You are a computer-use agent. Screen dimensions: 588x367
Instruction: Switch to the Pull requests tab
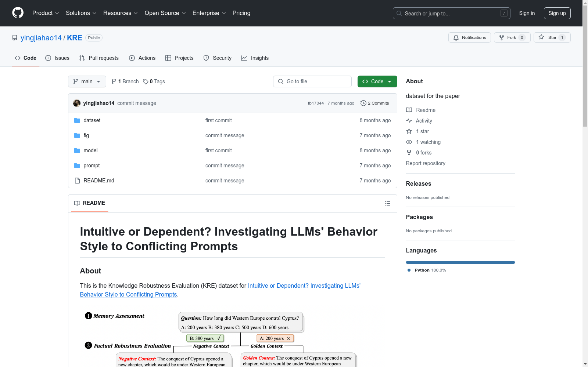(99, 58)
